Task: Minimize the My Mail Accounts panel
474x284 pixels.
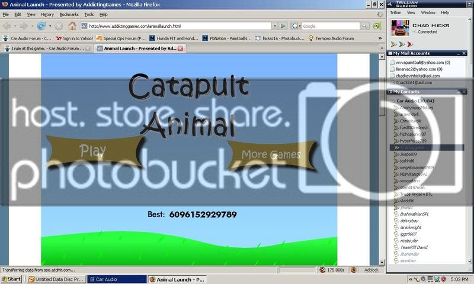Action: [458, 53]
